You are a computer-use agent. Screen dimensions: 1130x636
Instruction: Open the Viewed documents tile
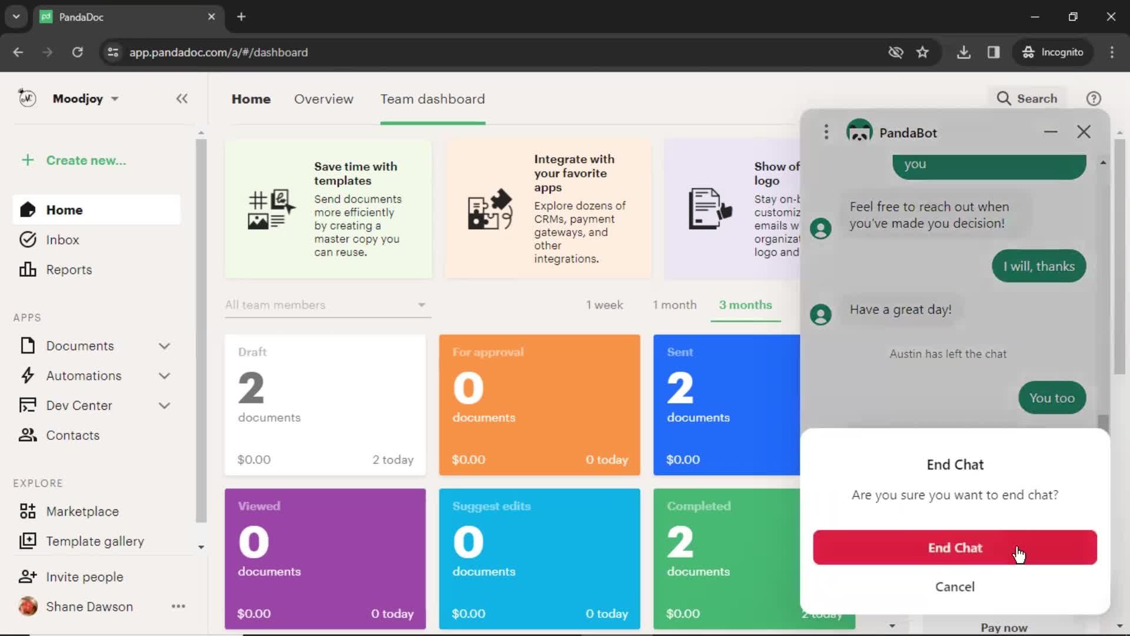point(325,559)
